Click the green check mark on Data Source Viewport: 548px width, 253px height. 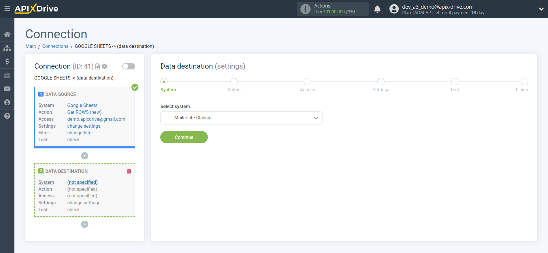(135, 87)
